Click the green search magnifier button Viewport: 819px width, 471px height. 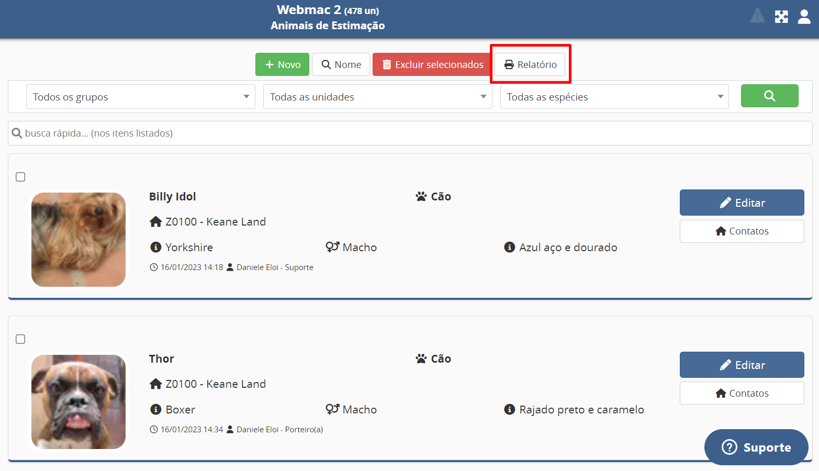[x=769, y=96]
